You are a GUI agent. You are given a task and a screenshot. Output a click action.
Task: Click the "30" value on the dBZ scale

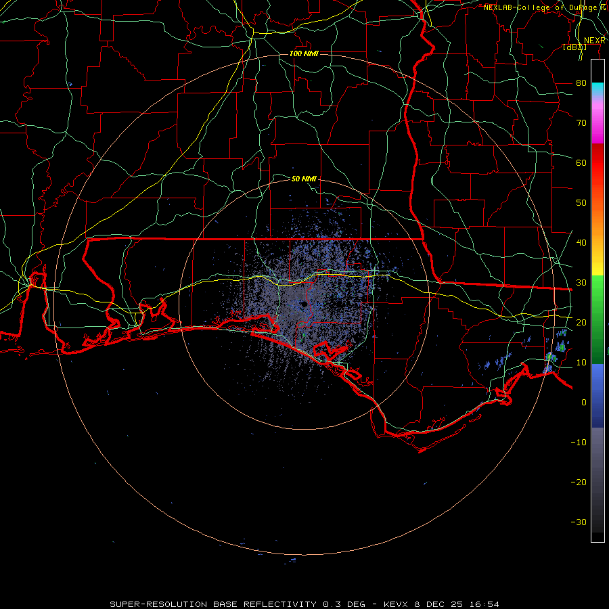pos(581,282)
